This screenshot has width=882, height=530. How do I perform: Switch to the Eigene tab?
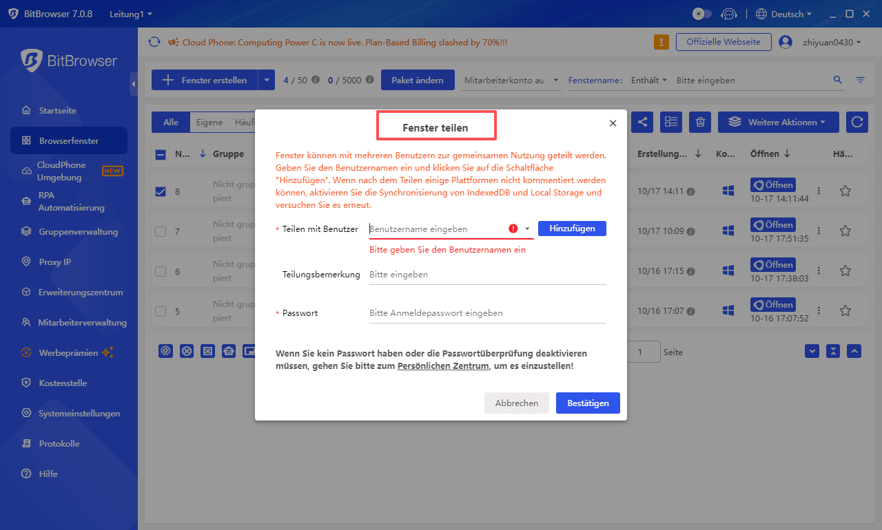coord(209,122)
